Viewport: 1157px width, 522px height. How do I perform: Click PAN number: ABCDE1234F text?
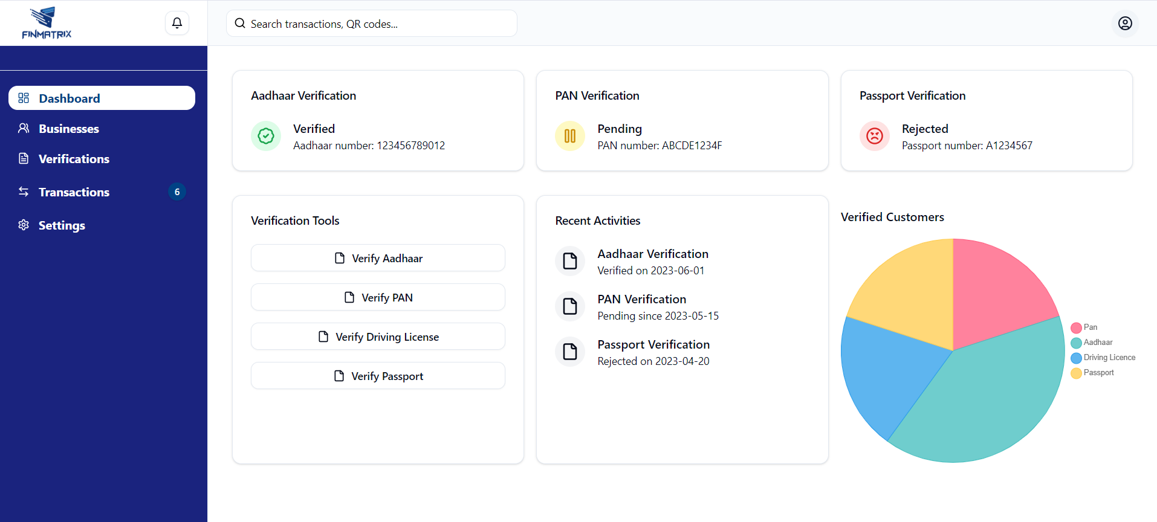[x=660, y=146]
